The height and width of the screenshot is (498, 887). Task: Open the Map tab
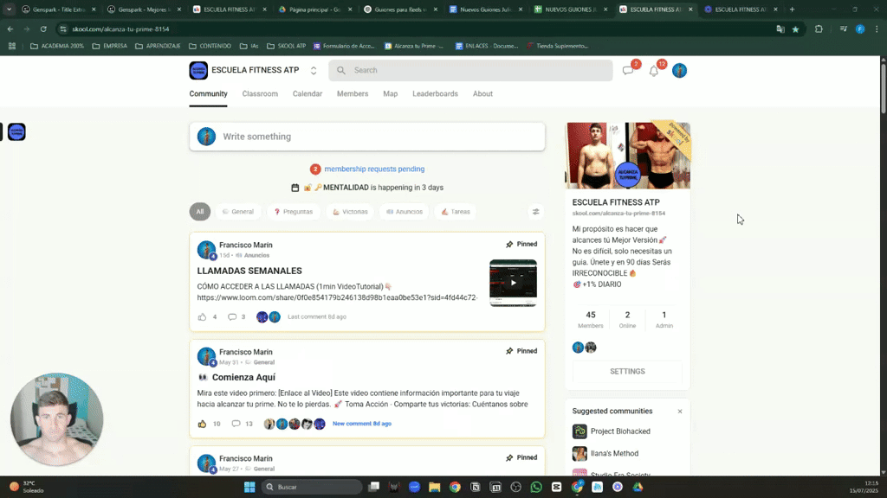391,93
